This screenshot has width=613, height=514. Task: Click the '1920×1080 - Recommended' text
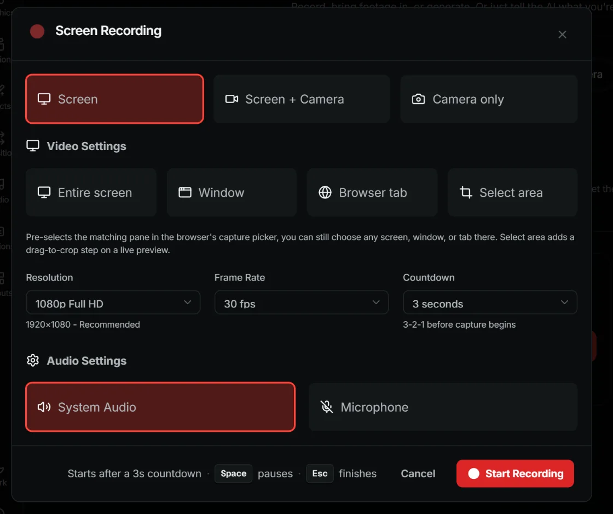(x=83, y=324)
